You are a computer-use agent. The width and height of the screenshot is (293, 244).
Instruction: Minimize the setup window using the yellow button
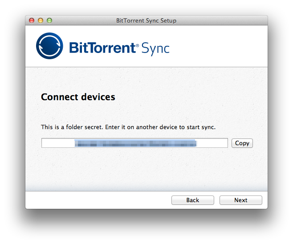[x=41, y=20]
